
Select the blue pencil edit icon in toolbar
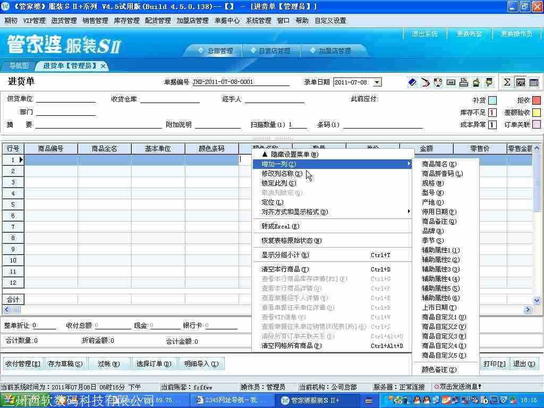[x=412, y=82]
